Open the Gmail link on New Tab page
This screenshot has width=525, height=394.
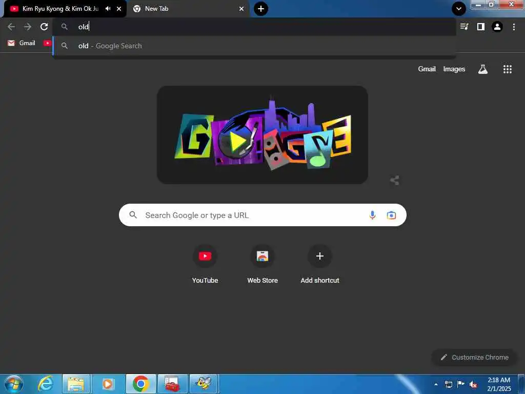[427, 69]
